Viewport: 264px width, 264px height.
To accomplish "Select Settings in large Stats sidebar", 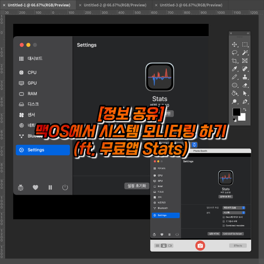I will 43,150.
